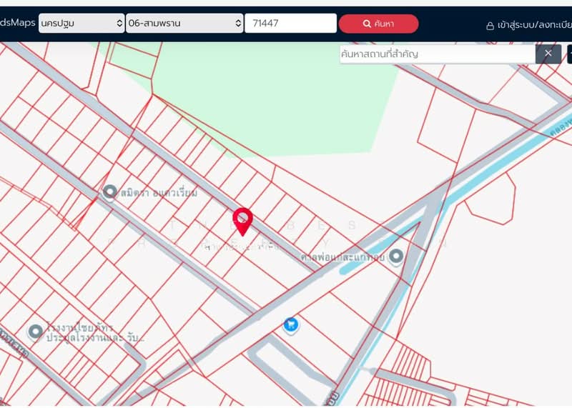Click the lock icon beside login
This screenshot has width=572, height=408.
click(490, 25)
